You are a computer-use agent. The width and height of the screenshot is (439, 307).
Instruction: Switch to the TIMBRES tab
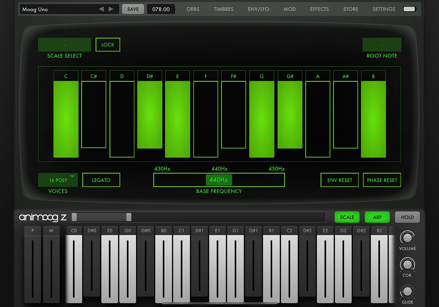[224, 9]
